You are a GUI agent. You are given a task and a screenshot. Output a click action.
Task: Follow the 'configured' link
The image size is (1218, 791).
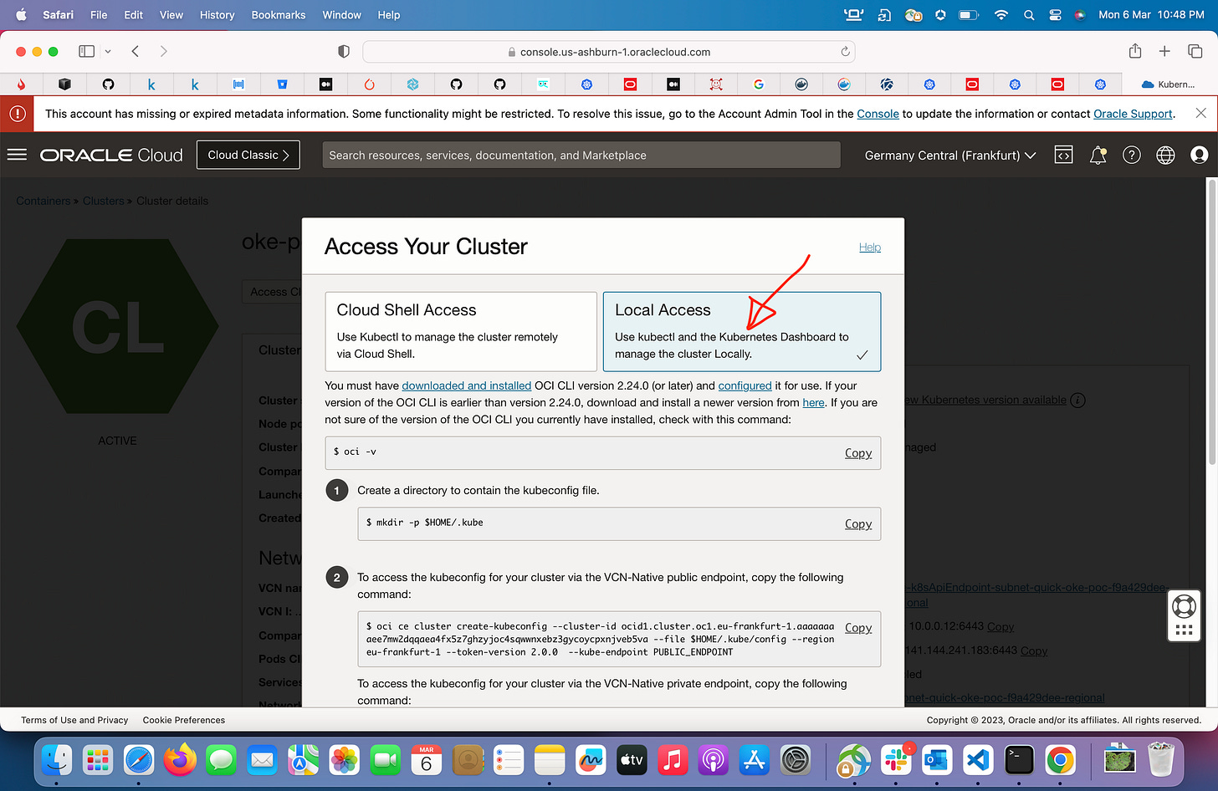pos(745,385)
